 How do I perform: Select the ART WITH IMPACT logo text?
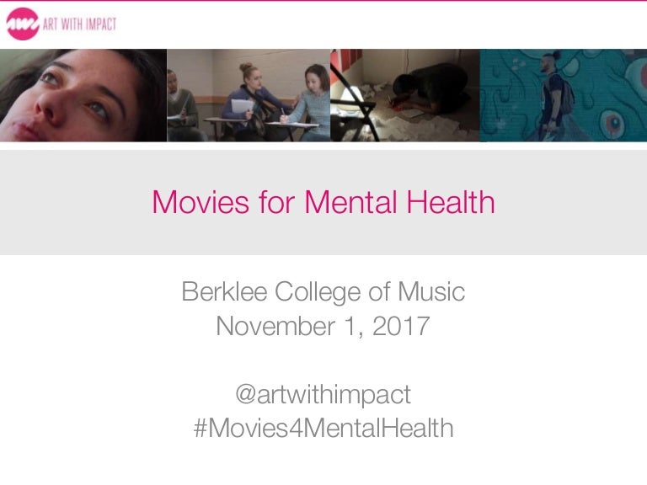[80, 24]
